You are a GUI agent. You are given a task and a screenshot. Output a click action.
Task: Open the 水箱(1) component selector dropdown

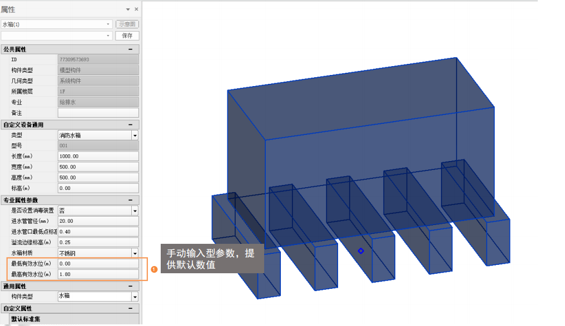(108, 24)
